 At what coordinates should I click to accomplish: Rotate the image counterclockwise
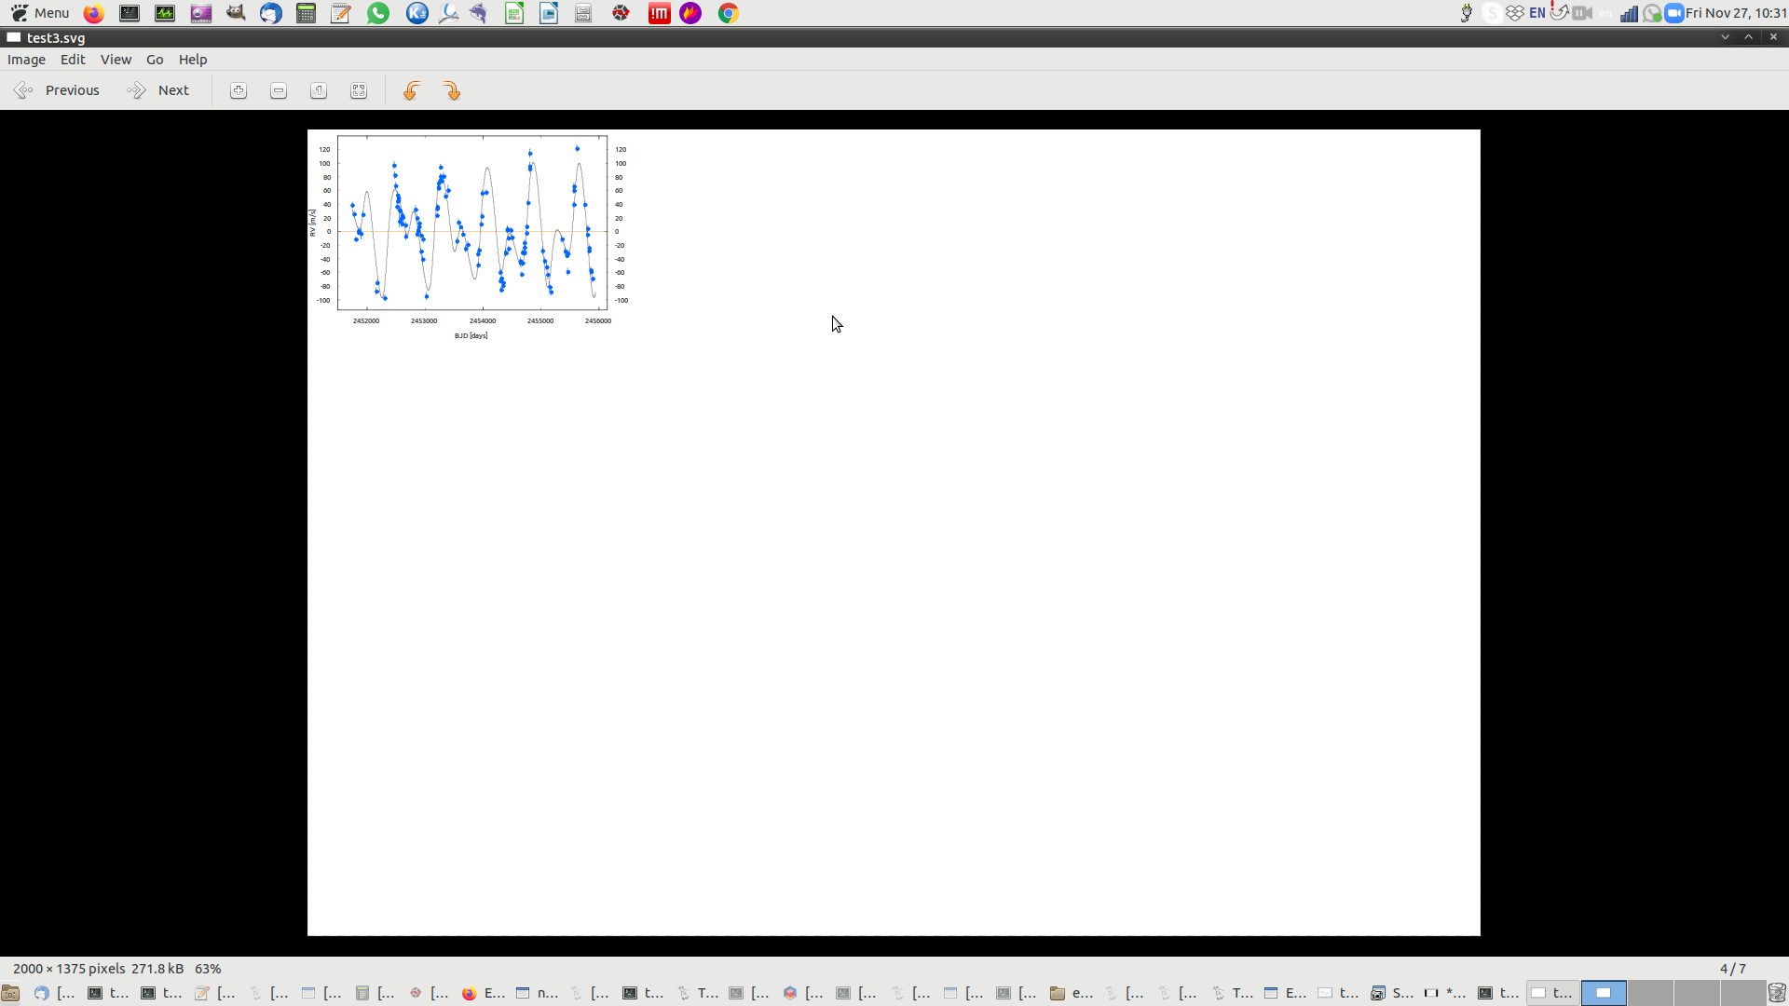(x=411, y=90)
